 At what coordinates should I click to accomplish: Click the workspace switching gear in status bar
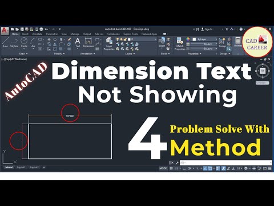click(x=246, y=168)
